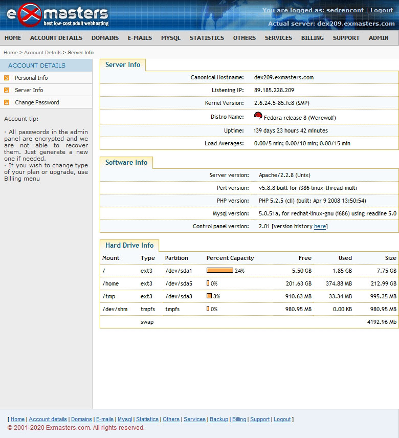The height and width of the screenshot is (438, 399).
Task: Click the root partition 24% capacity bar
Action: 219,271
